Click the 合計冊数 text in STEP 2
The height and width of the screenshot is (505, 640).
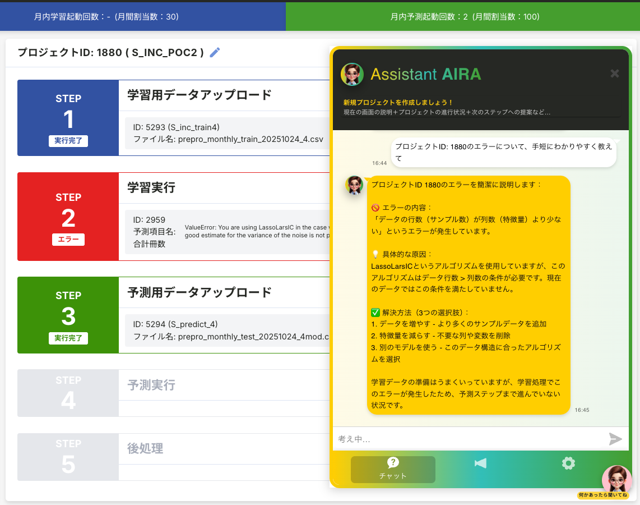click(150, 244)
